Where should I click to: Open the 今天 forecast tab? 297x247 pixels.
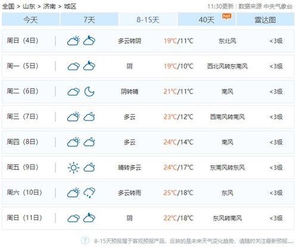30,20
